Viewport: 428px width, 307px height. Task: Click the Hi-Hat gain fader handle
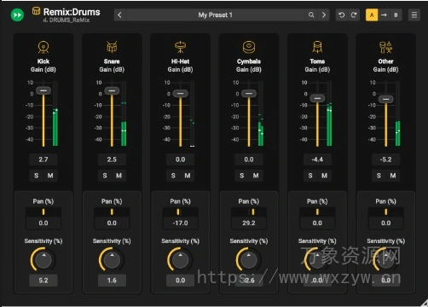(x=181, y=94)
